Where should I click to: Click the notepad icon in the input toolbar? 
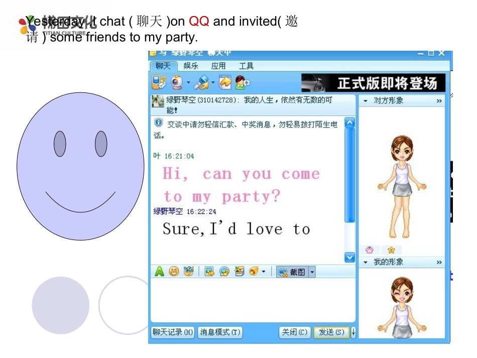[x=240, y=271]
